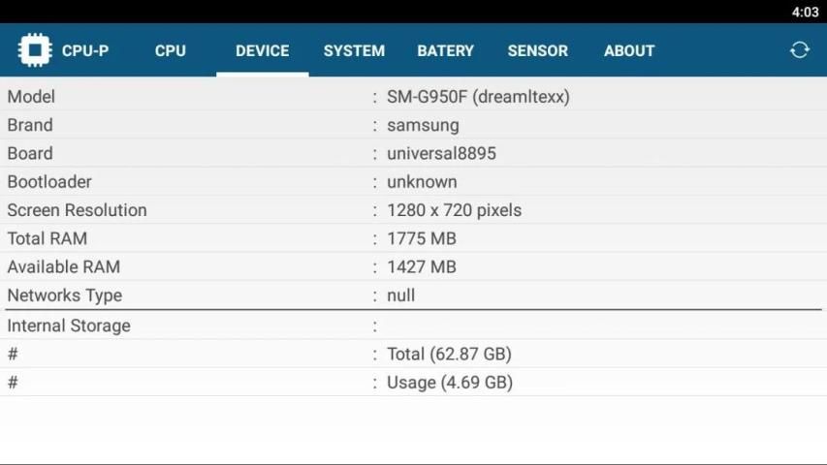This screenshot has width=827, height=465.
Task: Tap the Brand row showing samsung
Action: [x=413, y=125]
